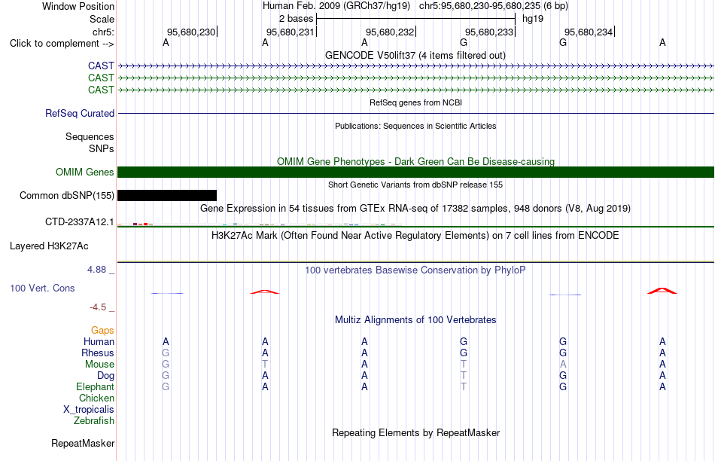Click the GTEx colored tissue expression bars
Screen dimensions: 715x461
pos(260,224)
